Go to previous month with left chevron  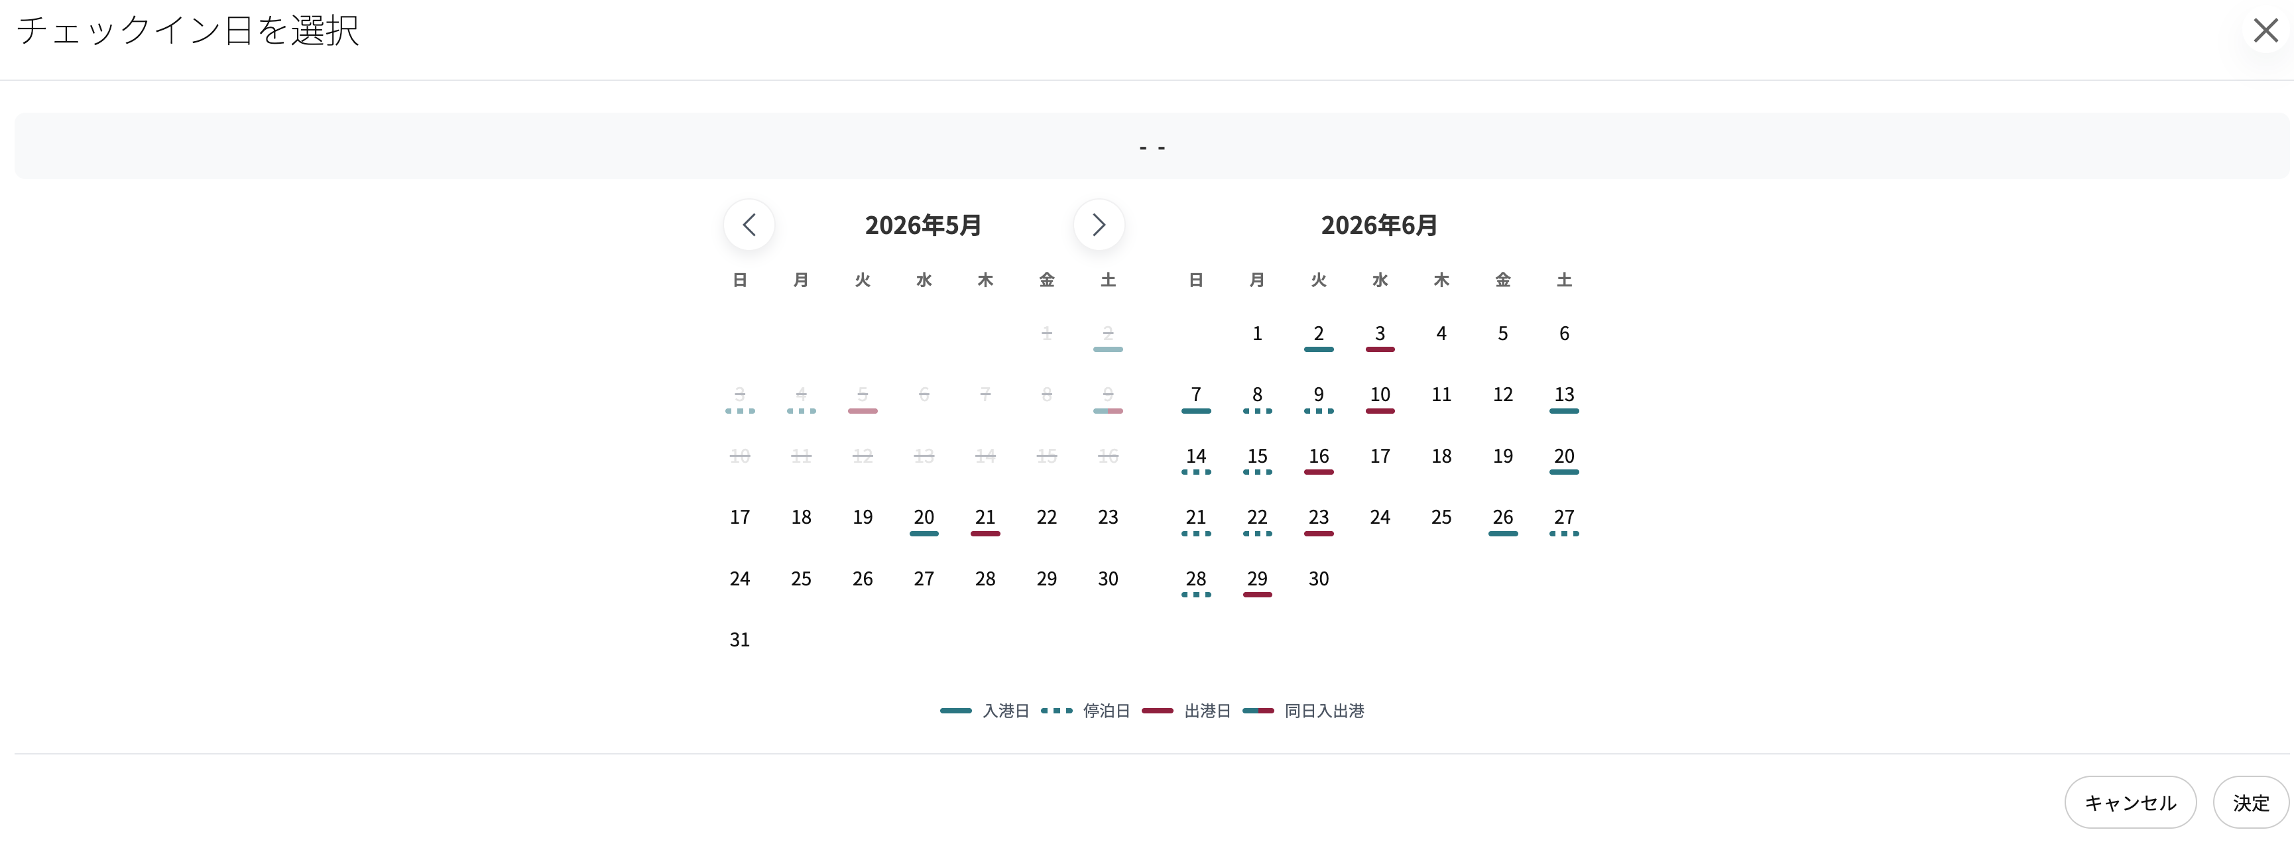(749, 225)
